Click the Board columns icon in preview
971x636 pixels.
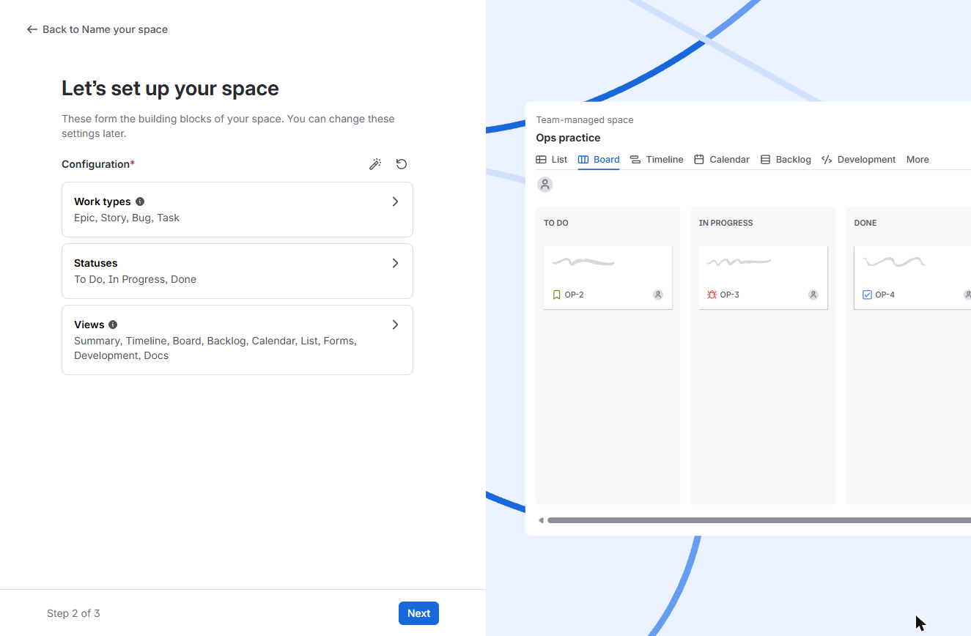(583, 160)
